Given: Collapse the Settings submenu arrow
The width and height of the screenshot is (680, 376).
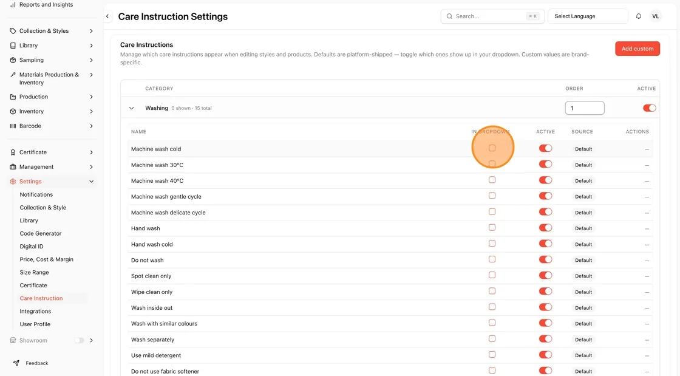Looking at the screenshot, I should point(91,181).
